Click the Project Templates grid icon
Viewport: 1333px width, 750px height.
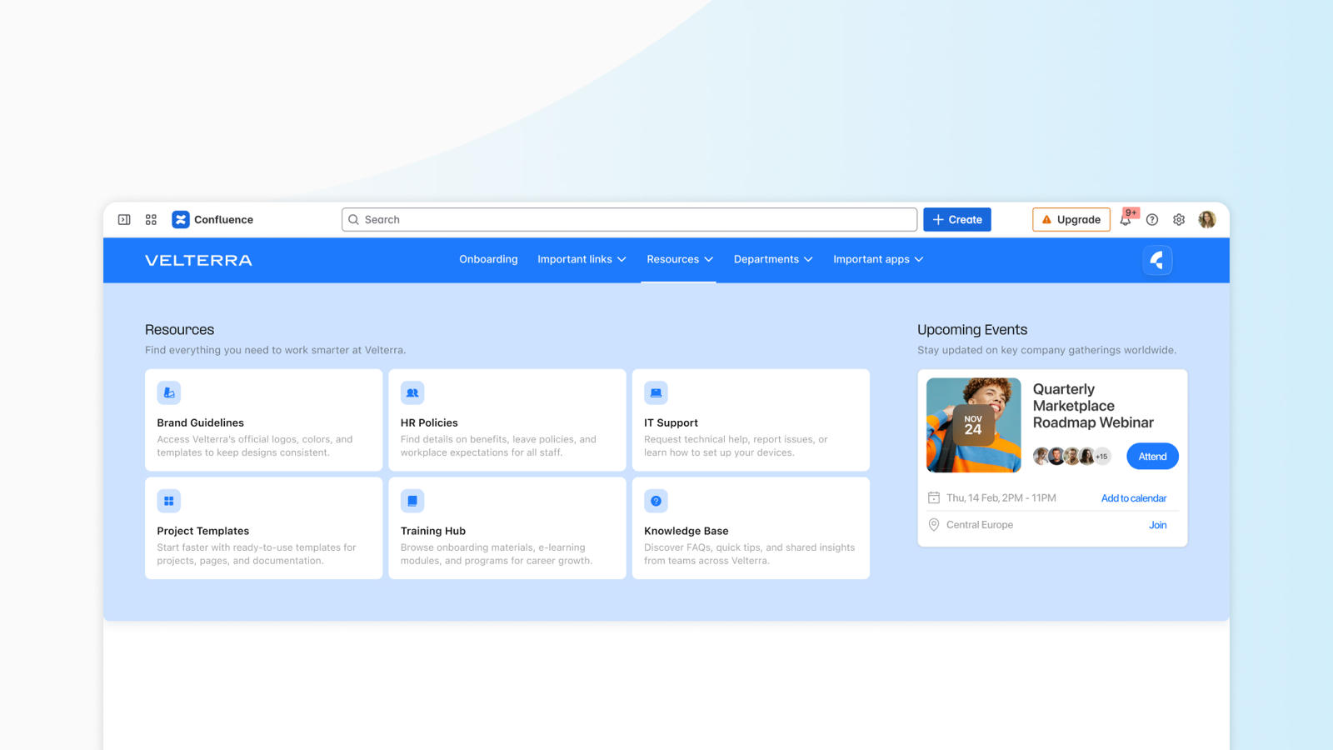pos(169,501)
